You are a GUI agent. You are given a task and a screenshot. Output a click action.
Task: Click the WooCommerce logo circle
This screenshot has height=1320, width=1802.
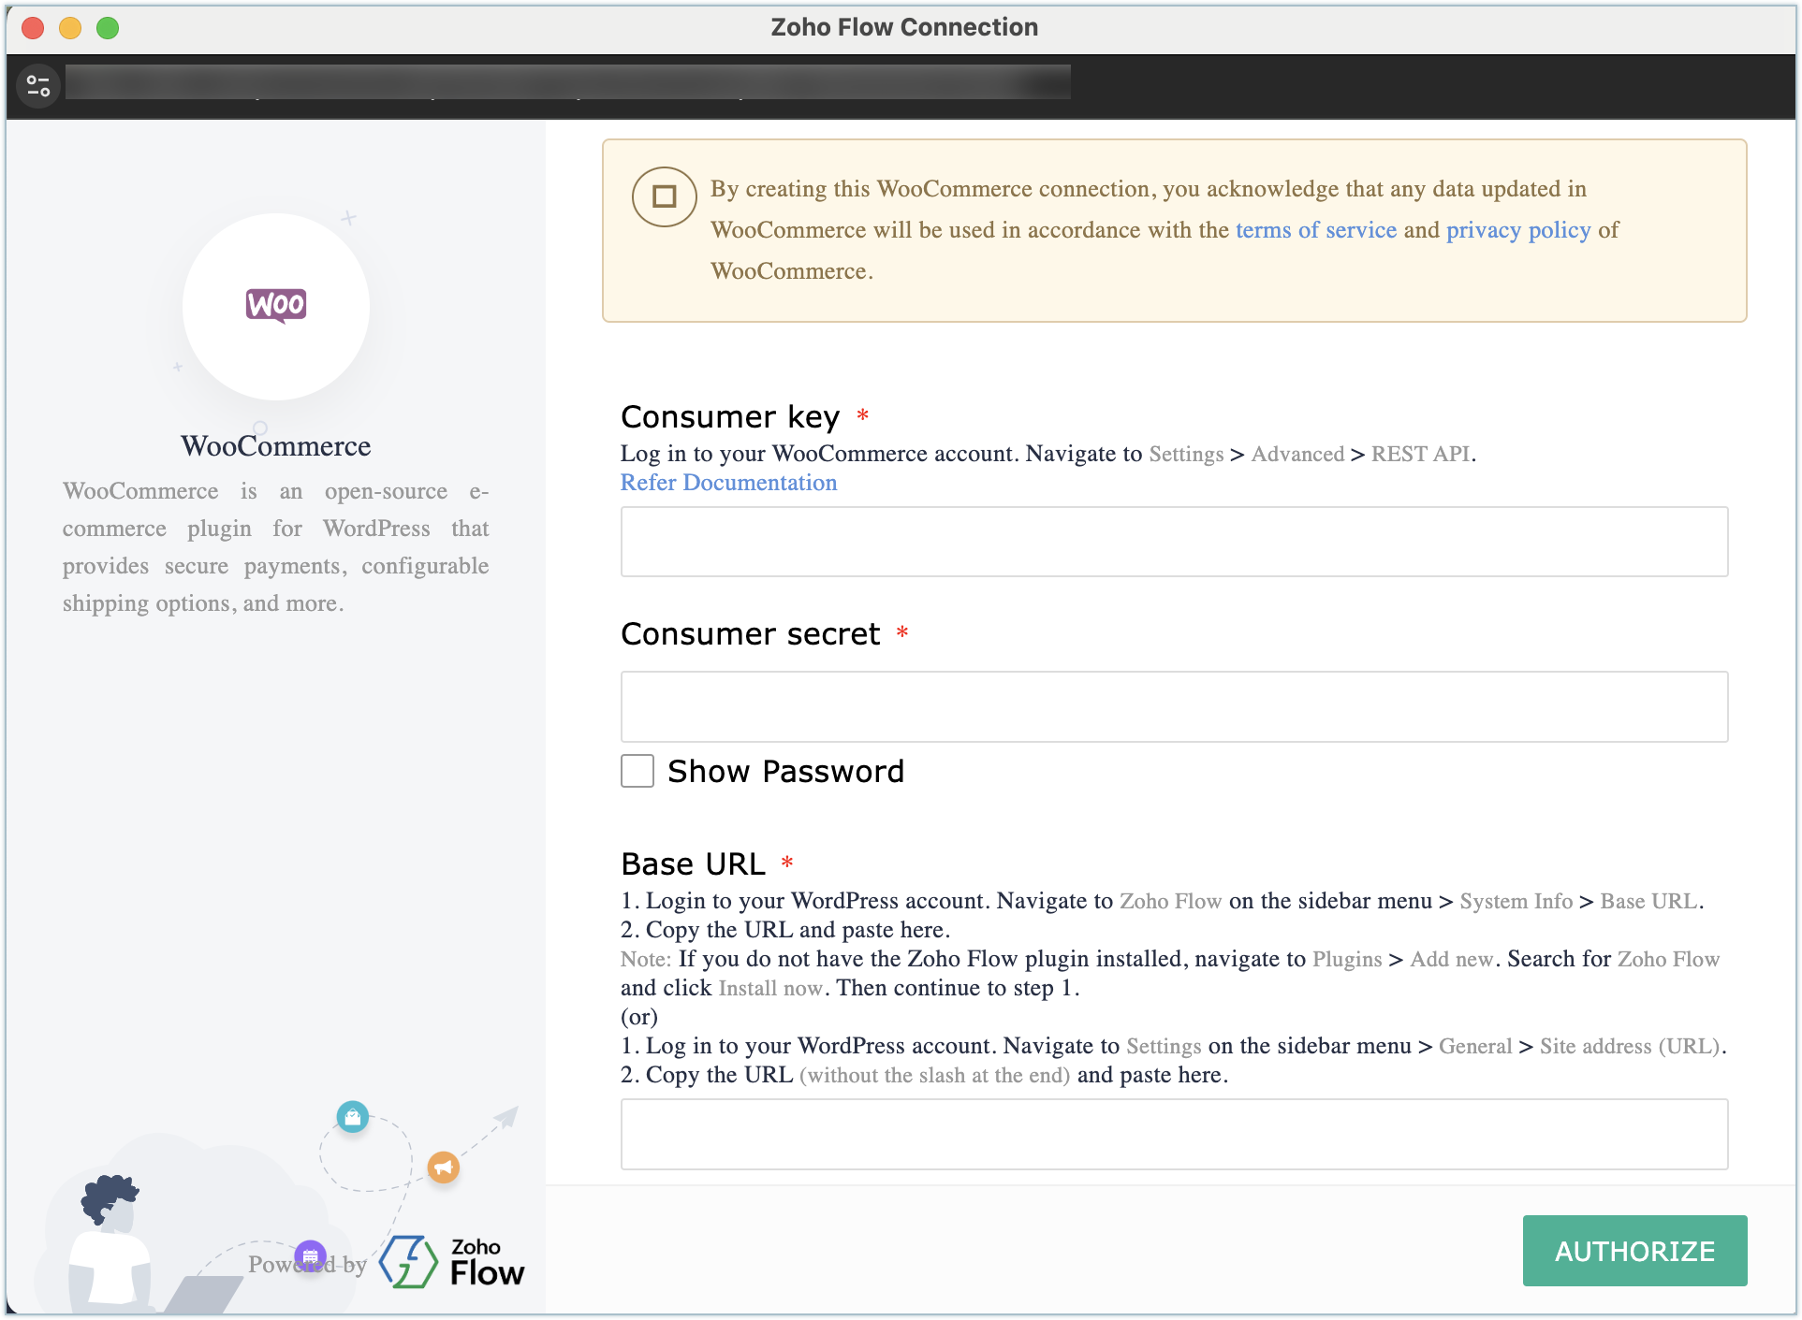pos(276,306)
